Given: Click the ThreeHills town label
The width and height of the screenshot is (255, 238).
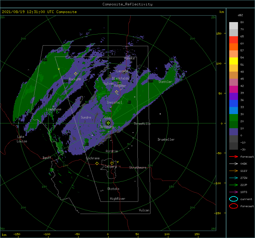Looking at the screenshot, I should 142,124.
